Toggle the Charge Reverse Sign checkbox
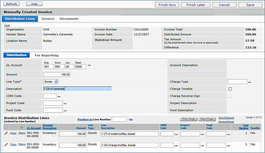 230,96
